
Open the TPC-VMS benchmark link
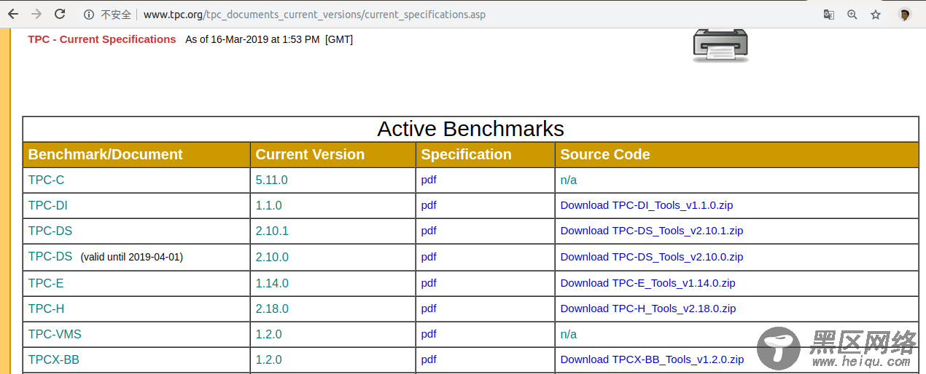[x=55, y=334]
